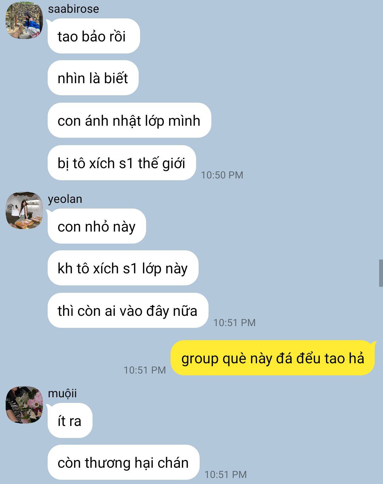Tap the 10:50 PM timestamp
Image resolution: width=383 pixels, height=484 pixels.
pos(222,175)
